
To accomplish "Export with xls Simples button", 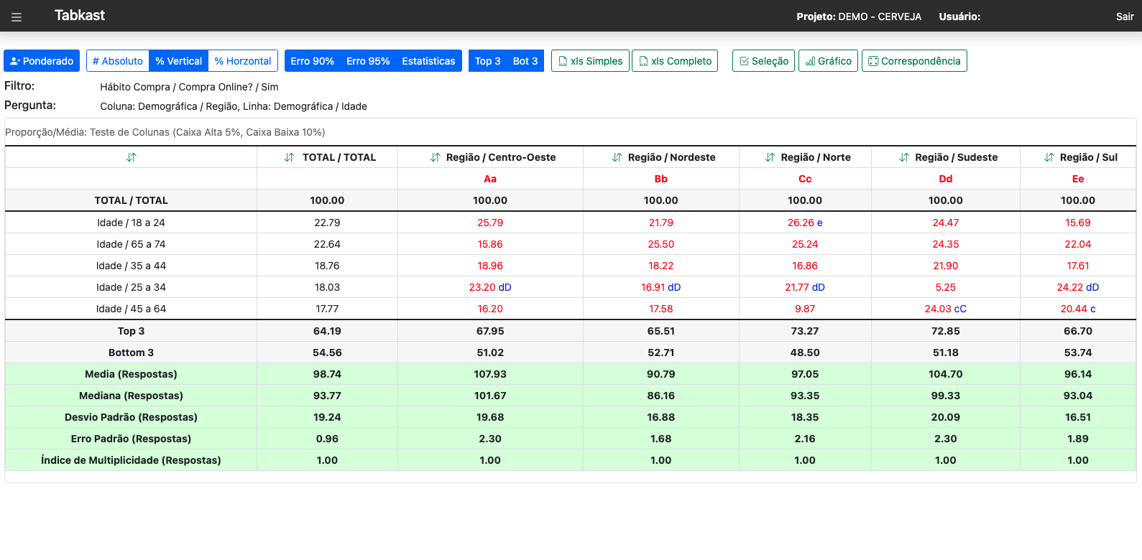I will [590, 61].
